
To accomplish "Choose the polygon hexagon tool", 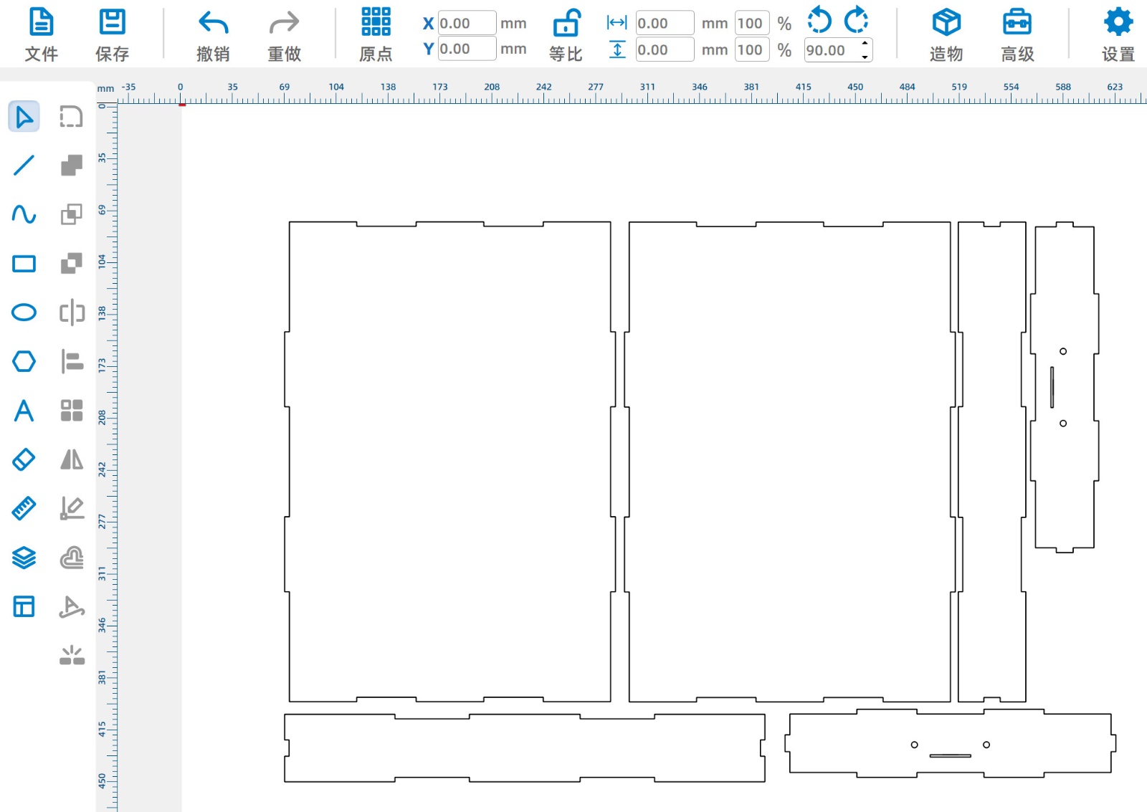I will tap(24, 361).
